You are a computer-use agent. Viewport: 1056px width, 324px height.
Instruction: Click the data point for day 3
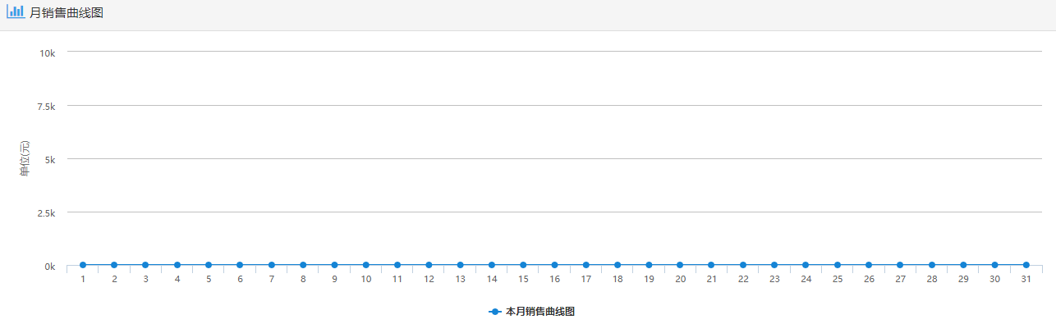[145, 265]
